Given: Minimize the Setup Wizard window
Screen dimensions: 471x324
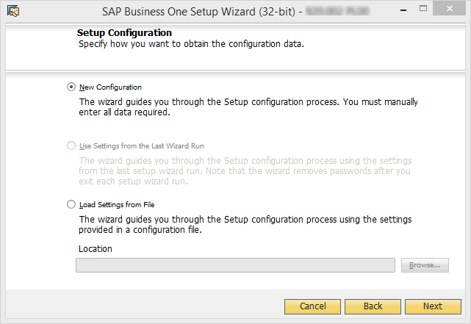Looking at the screenshot, I should [403, 9].
